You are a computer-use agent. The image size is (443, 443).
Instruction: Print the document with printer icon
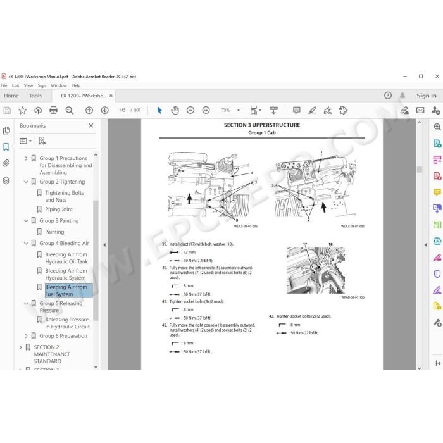[53, 110]
